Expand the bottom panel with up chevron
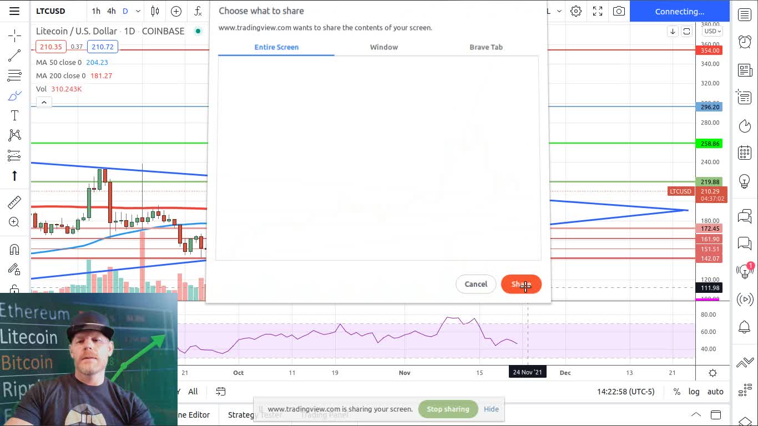The height and width of the screenshot is (426, 758). click(695, 415)
